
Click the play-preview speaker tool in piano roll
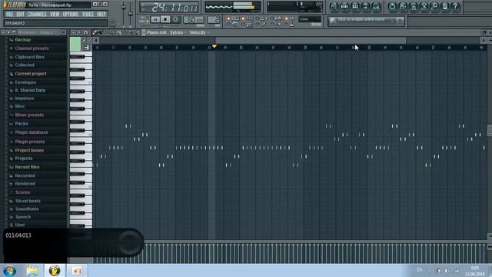(x=137, y=32)
